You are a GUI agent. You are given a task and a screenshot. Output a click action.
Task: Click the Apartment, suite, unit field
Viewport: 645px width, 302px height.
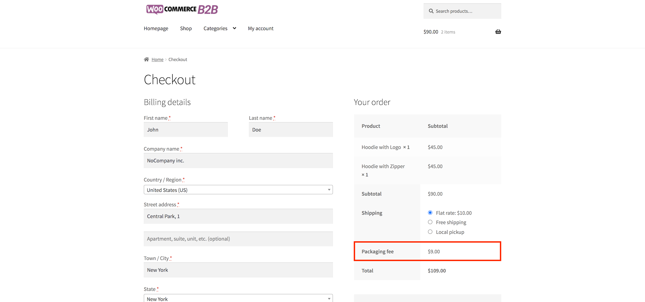click(x=238, y=239)
